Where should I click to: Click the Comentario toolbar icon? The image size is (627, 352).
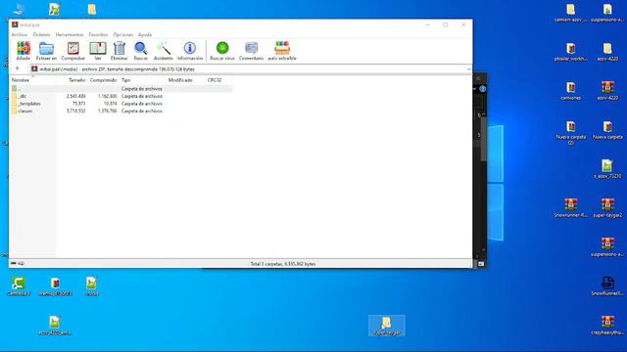(x=251, y=51)
